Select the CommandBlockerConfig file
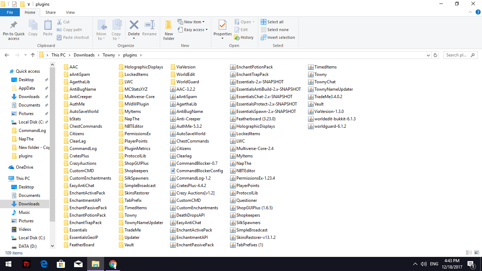The width and height of the screenshot is (482, 271). pyautogui.click(x=197, y=171)
